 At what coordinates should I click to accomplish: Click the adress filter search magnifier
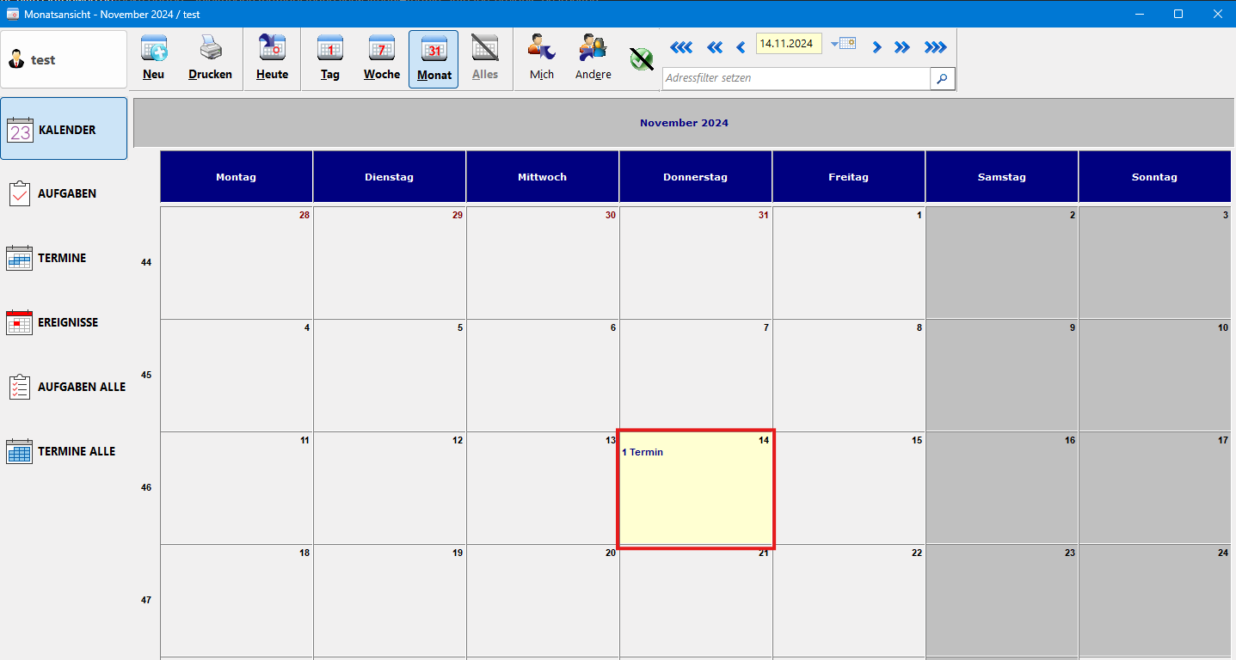[x=943, y=78]
